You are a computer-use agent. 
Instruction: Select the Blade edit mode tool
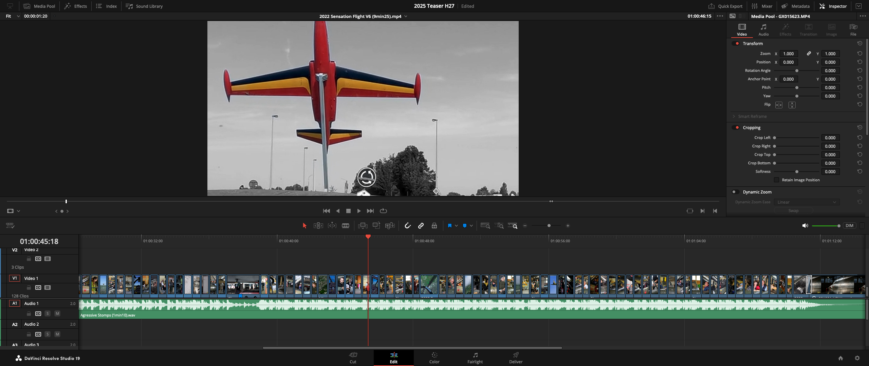coord(346,226)
